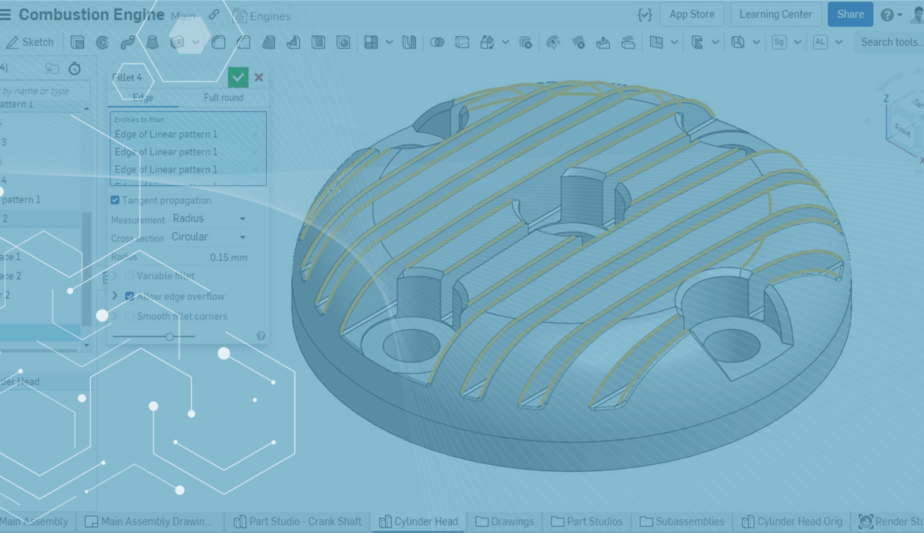Viewport: 924px width, 533px height.
Task: Confirm Fillet 4 with green checkmark
Action: (238, 77)
